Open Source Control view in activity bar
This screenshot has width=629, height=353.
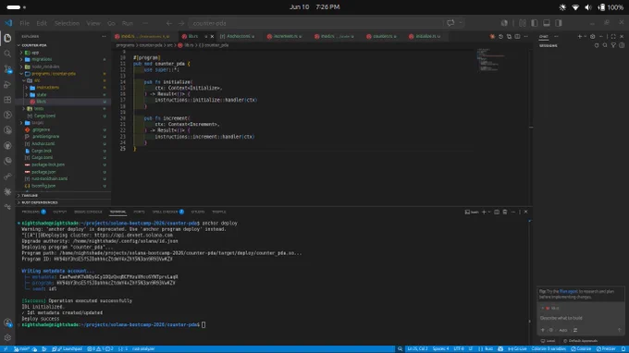[7, 69]
